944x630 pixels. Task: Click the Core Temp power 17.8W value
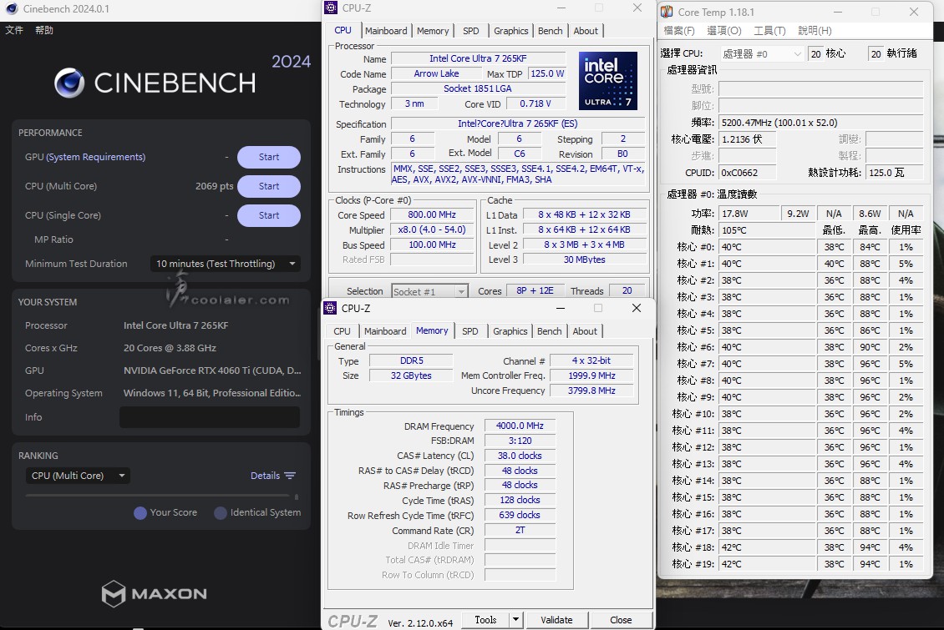[x=749, y=214]
